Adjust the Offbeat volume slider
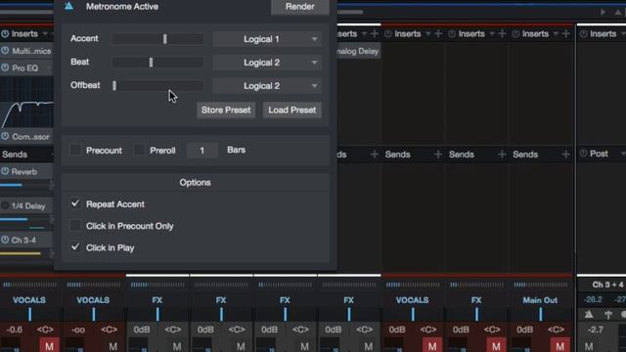The image size is (626, 352). 158,85
